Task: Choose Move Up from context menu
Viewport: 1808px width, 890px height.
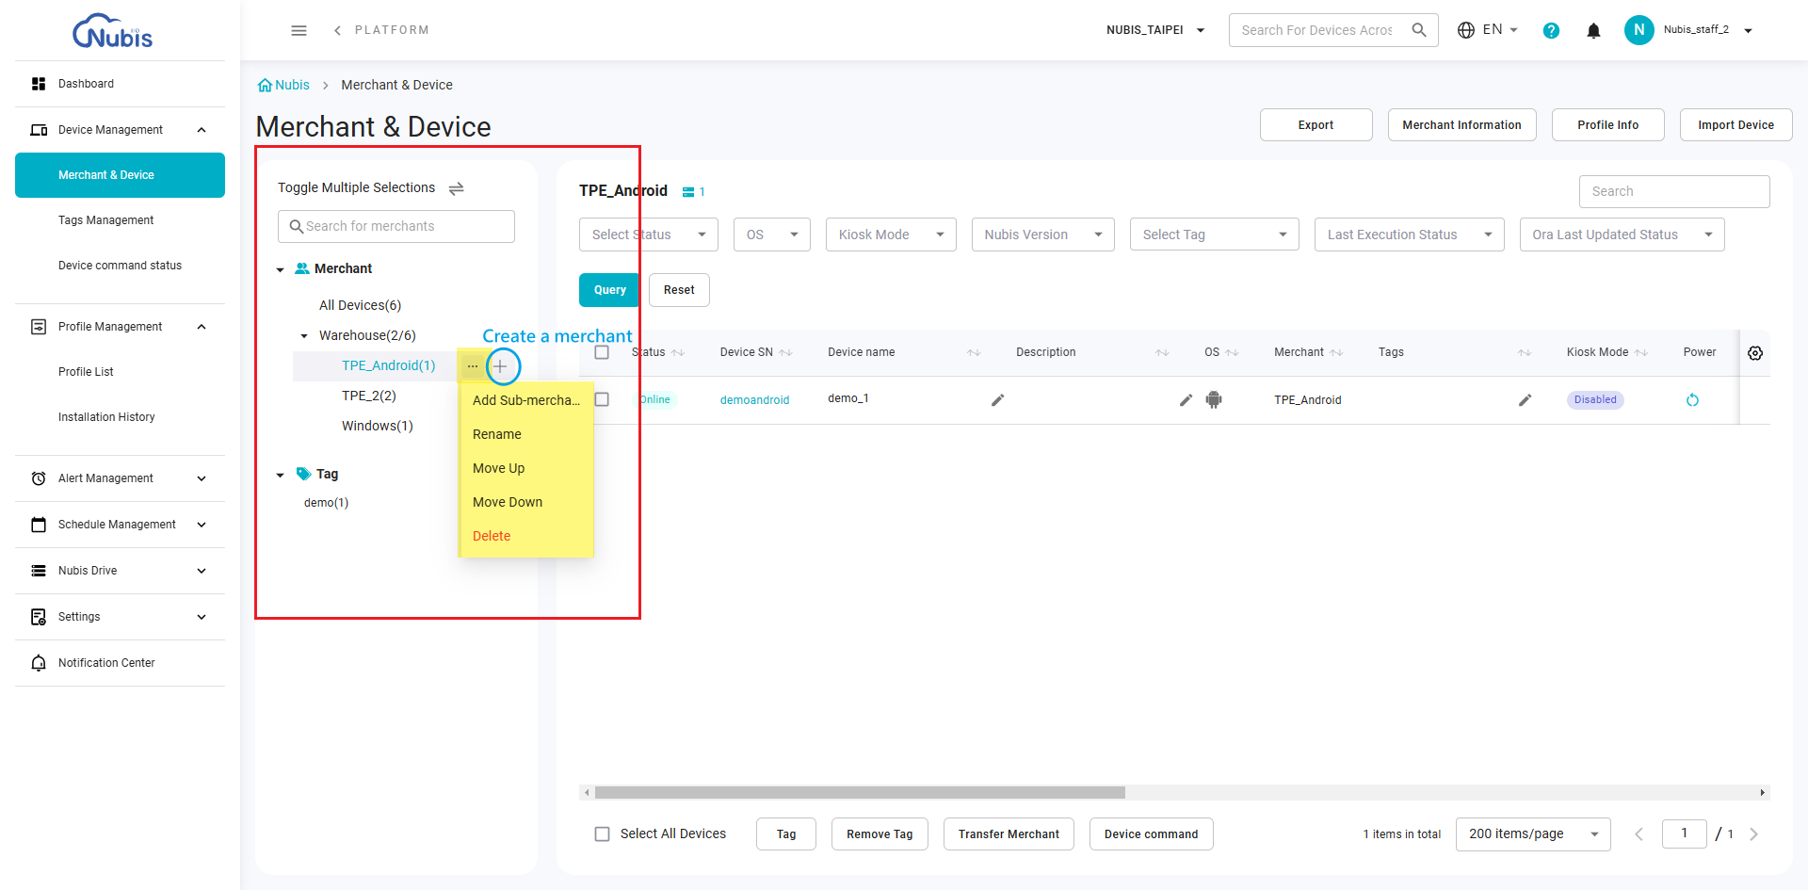Action: (526, 468)
